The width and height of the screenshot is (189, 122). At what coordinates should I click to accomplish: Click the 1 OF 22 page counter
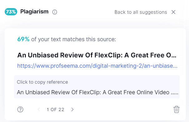pos(55,110)
